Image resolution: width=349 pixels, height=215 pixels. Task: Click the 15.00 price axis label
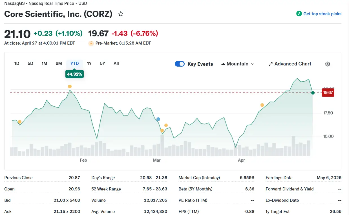pyautogui.click(x=328, y=137)
